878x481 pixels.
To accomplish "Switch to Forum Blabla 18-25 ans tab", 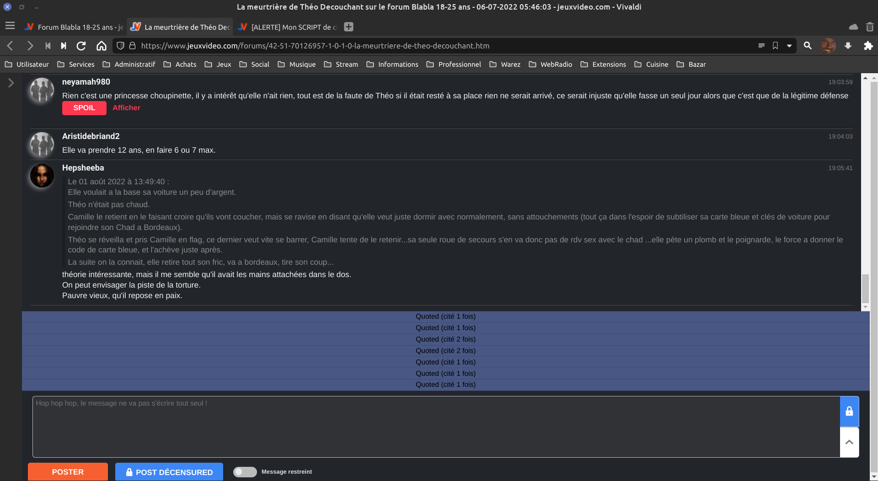I will (74, 27).
